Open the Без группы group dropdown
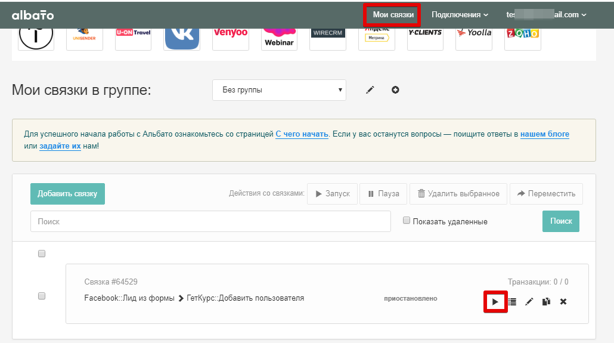Viewport: 614px width, 343px height. (279, 90)
